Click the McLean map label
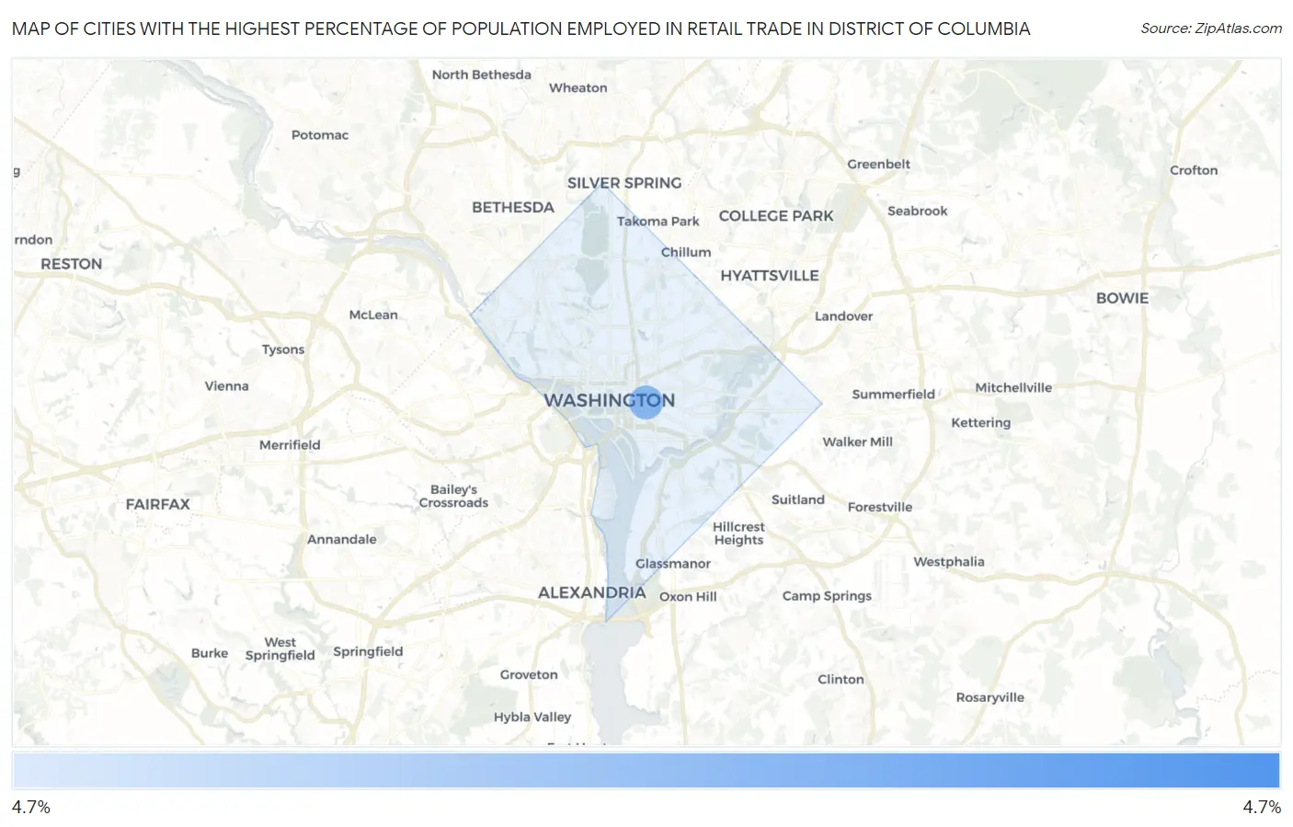The width and height of the screenshot is (1293, 827). [373, 315]
